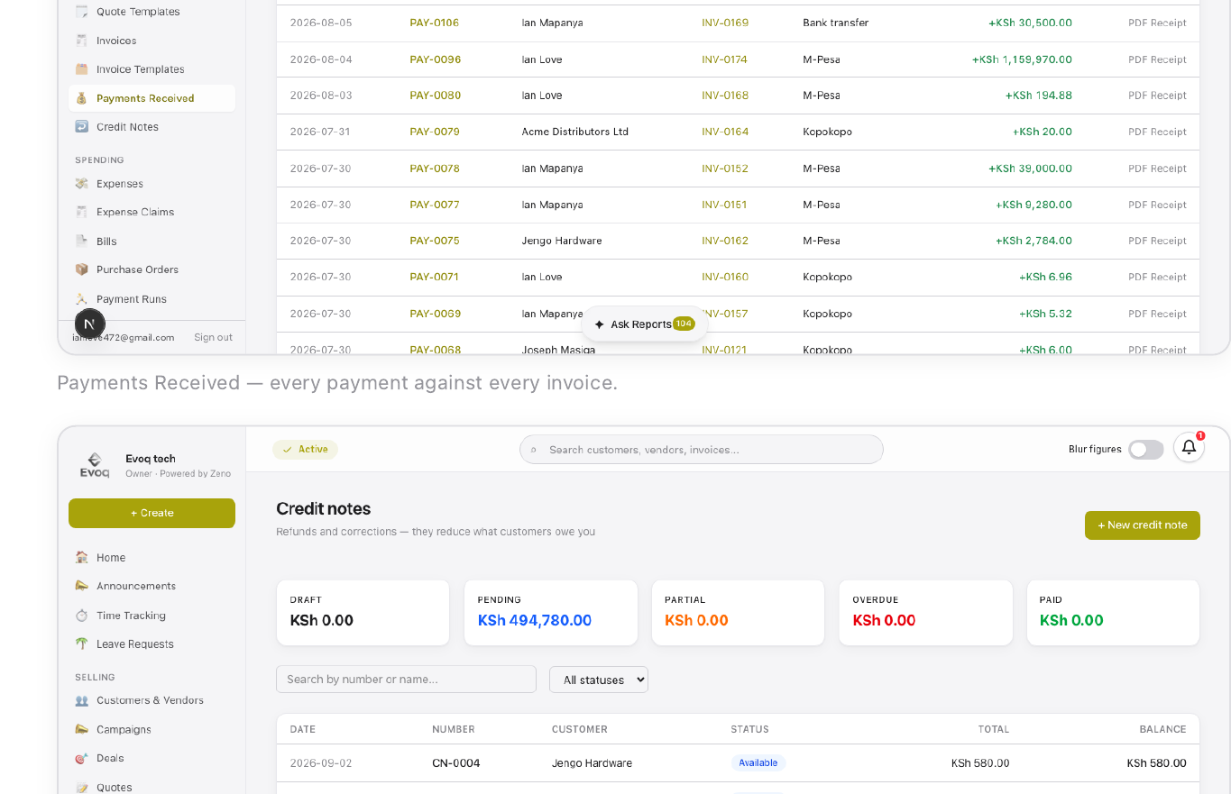Open Quote Templates in the sidebar
This screenshot has height=794, width=1231.
(138, 12)
